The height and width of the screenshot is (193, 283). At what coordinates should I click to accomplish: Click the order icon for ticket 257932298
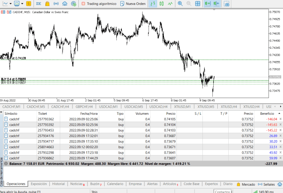coord(6,152)
